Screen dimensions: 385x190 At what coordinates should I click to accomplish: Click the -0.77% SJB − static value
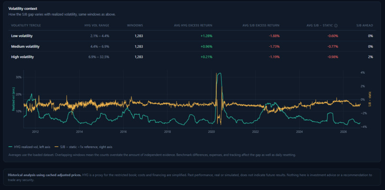click(x=333, y=46)
